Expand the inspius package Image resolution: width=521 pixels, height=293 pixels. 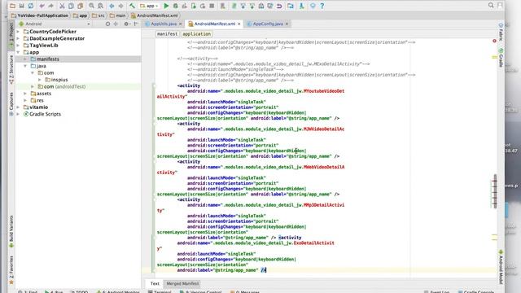[40, 80]
